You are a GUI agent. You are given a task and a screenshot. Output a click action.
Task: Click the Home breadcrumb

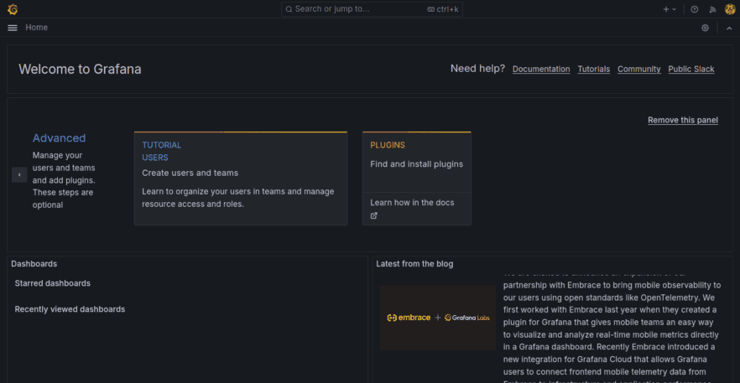(36, 28)
